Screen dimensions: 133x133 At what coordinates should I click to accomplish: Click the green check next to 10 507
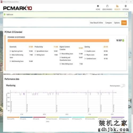[123, 40]
